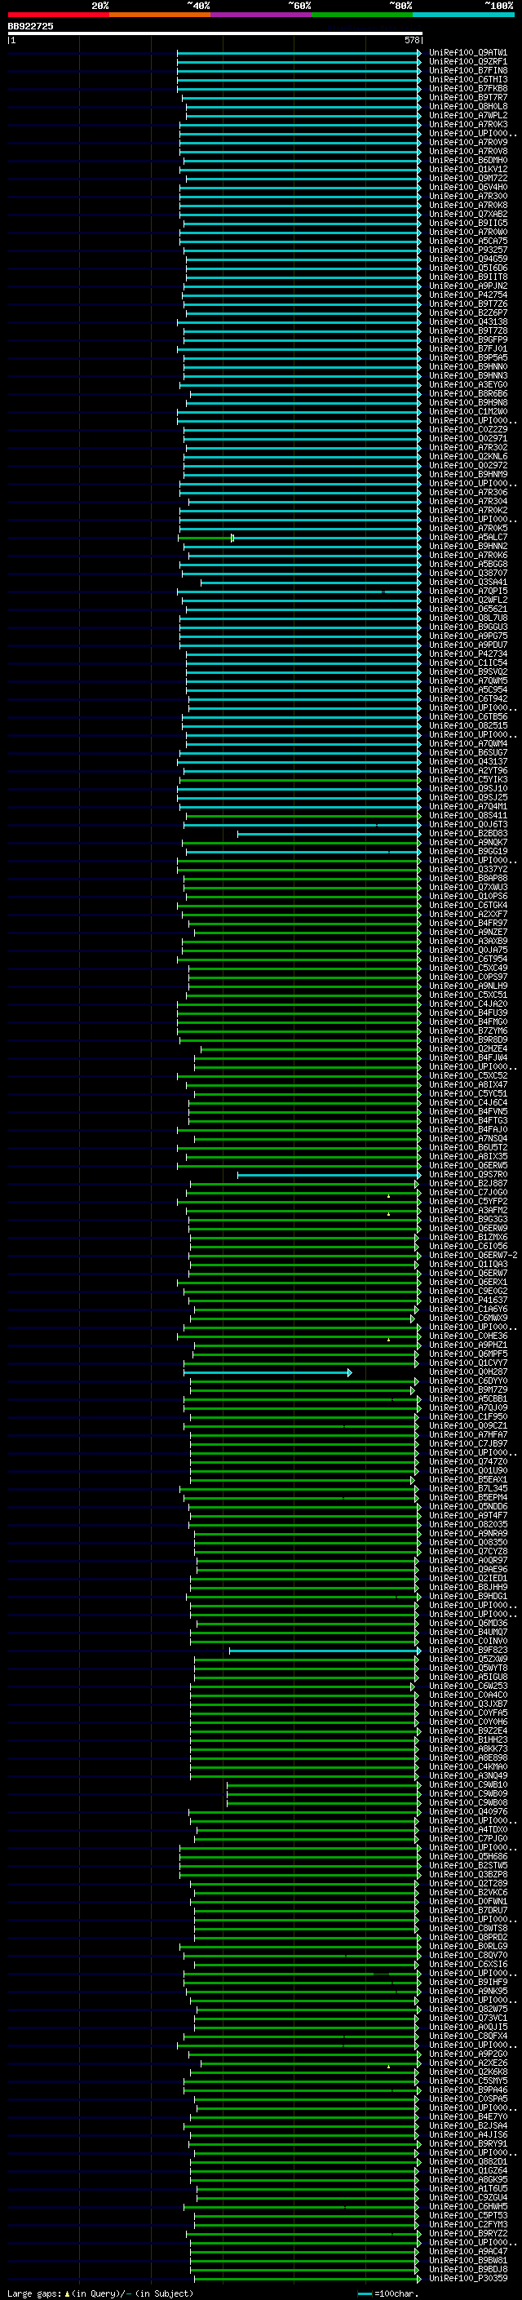Open hit UniRef100_B7FIN8
This screenshot has width=522, height=2300.
pyautogui.click(x=468, y=70)
